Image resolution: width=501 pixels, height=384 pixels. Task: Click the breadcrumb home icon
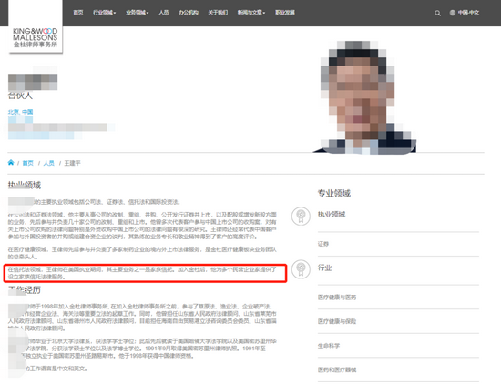coord(11,163)
